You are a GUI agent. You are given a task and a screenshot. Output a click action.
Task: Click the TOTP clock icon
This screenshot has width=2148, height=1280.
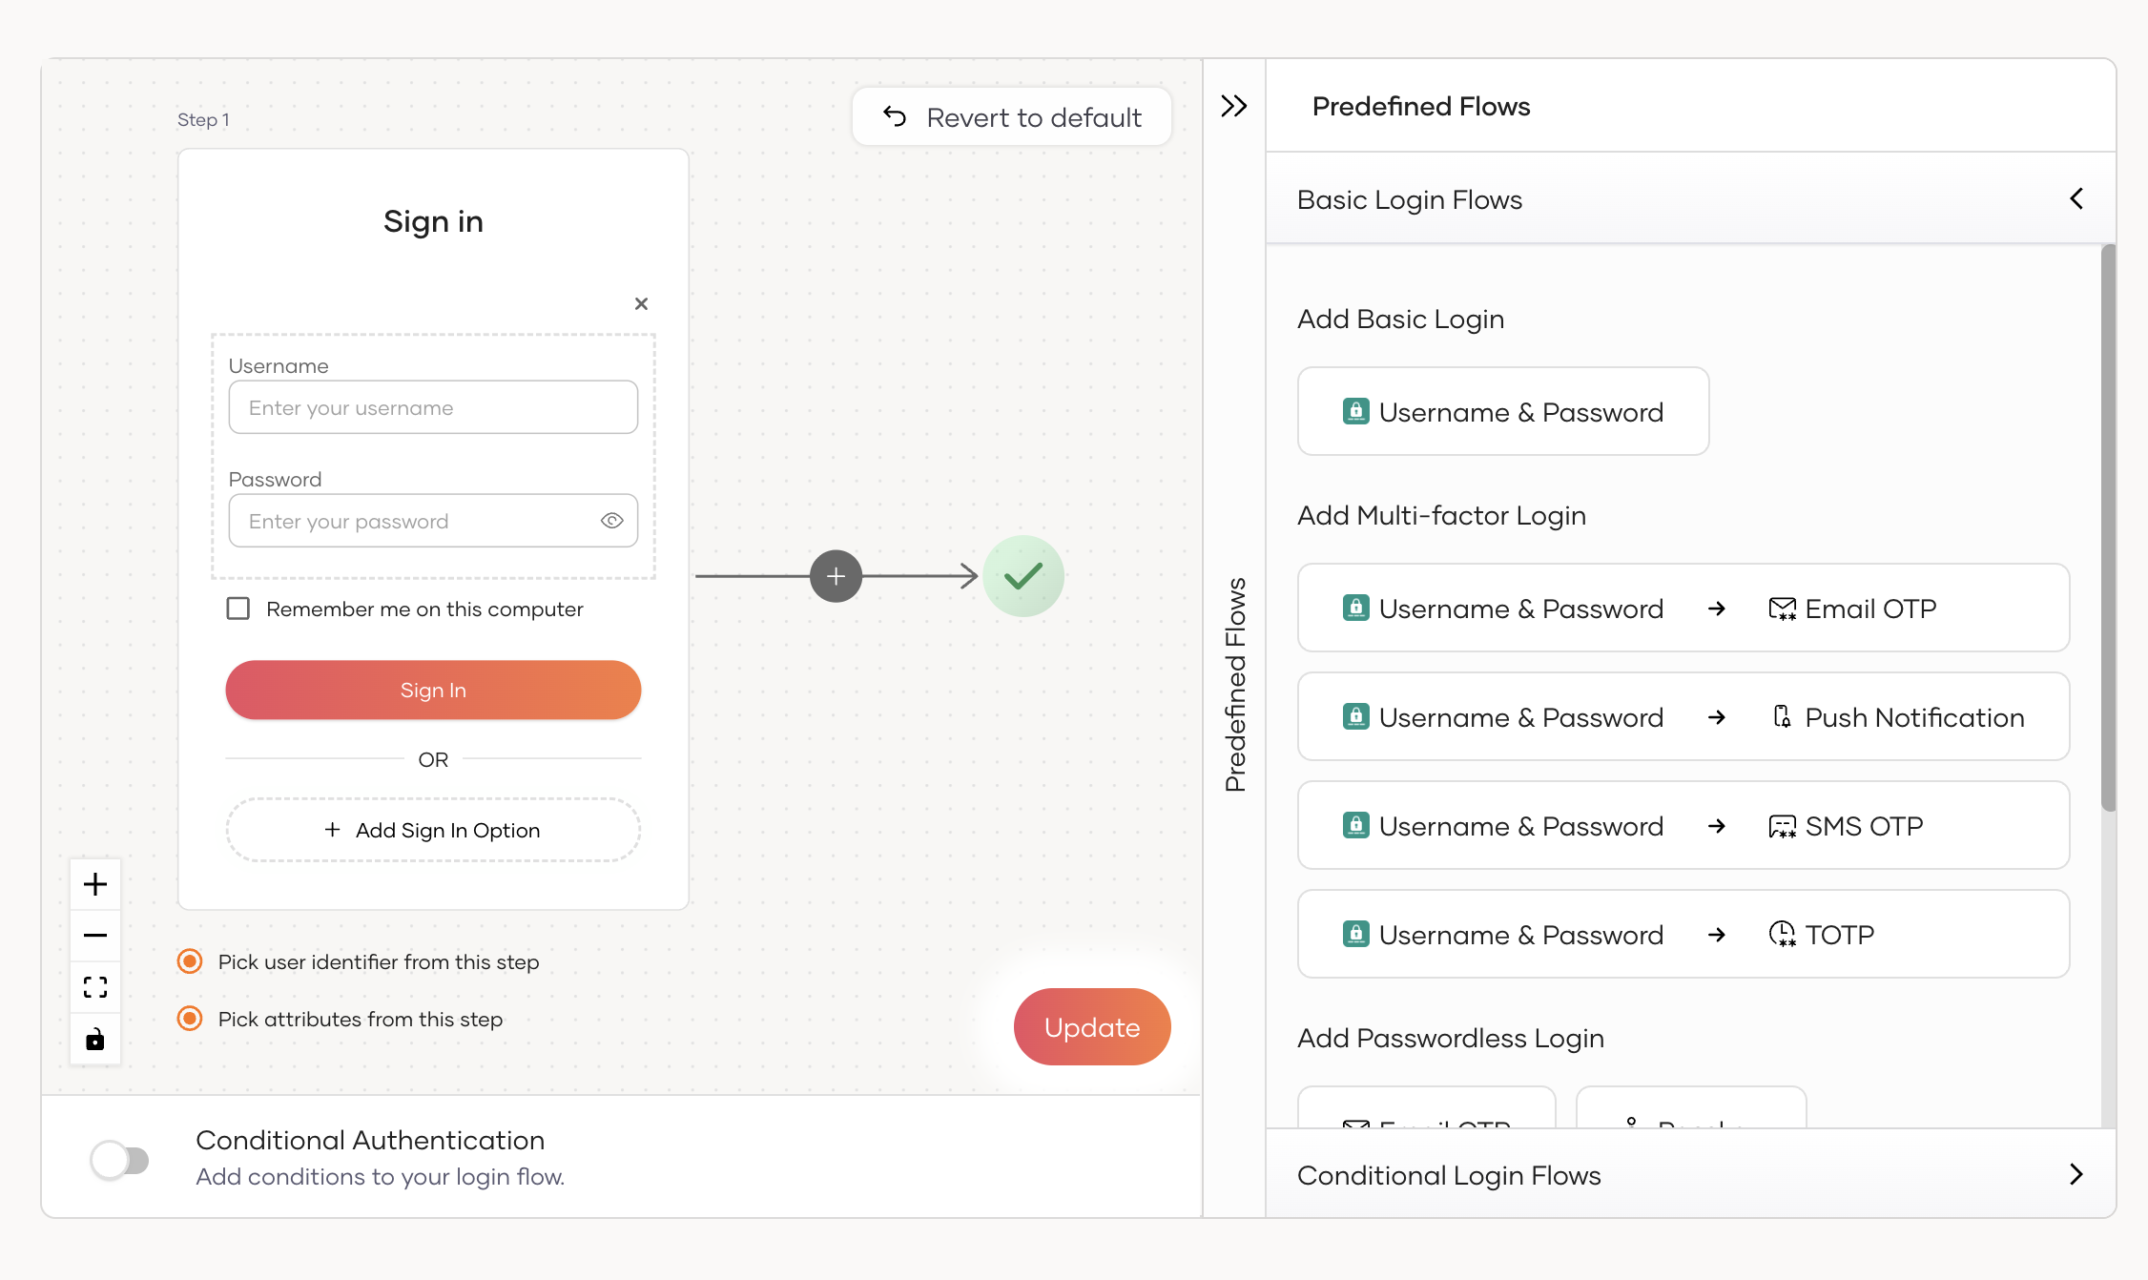[1782, 935]
